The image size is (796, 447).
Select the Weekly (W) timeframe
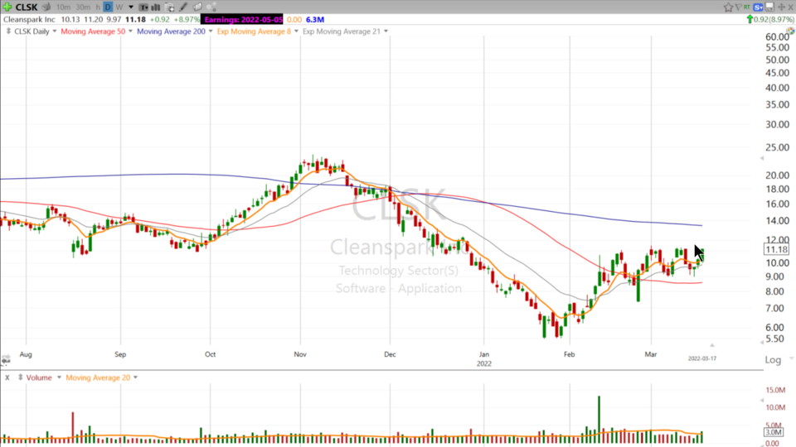click(119, 7)
